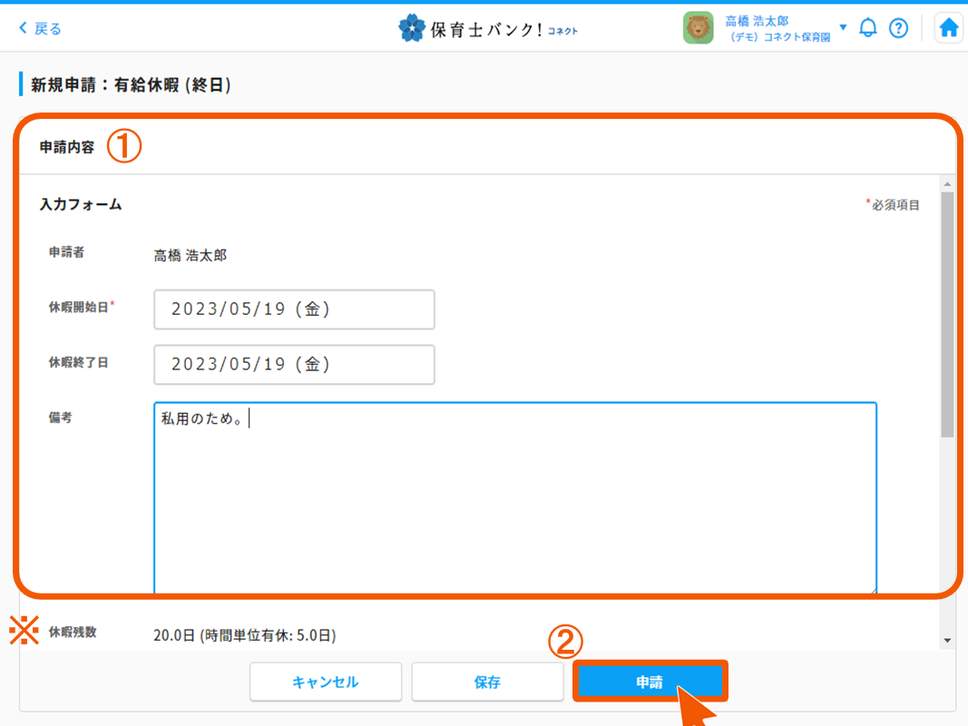
Task: Click the 備考 text area resize handle
Action: [x=873, y=591]
